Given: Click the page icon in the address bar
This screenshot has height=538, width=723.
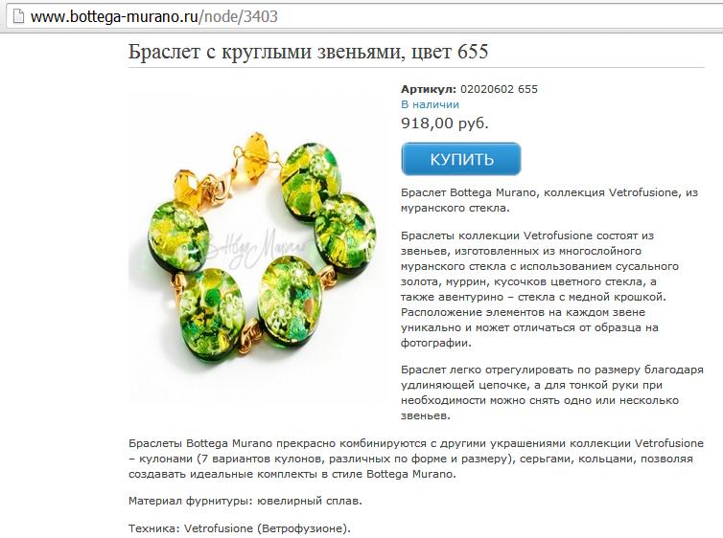Looking at the screenshot, I should point(17,16).
